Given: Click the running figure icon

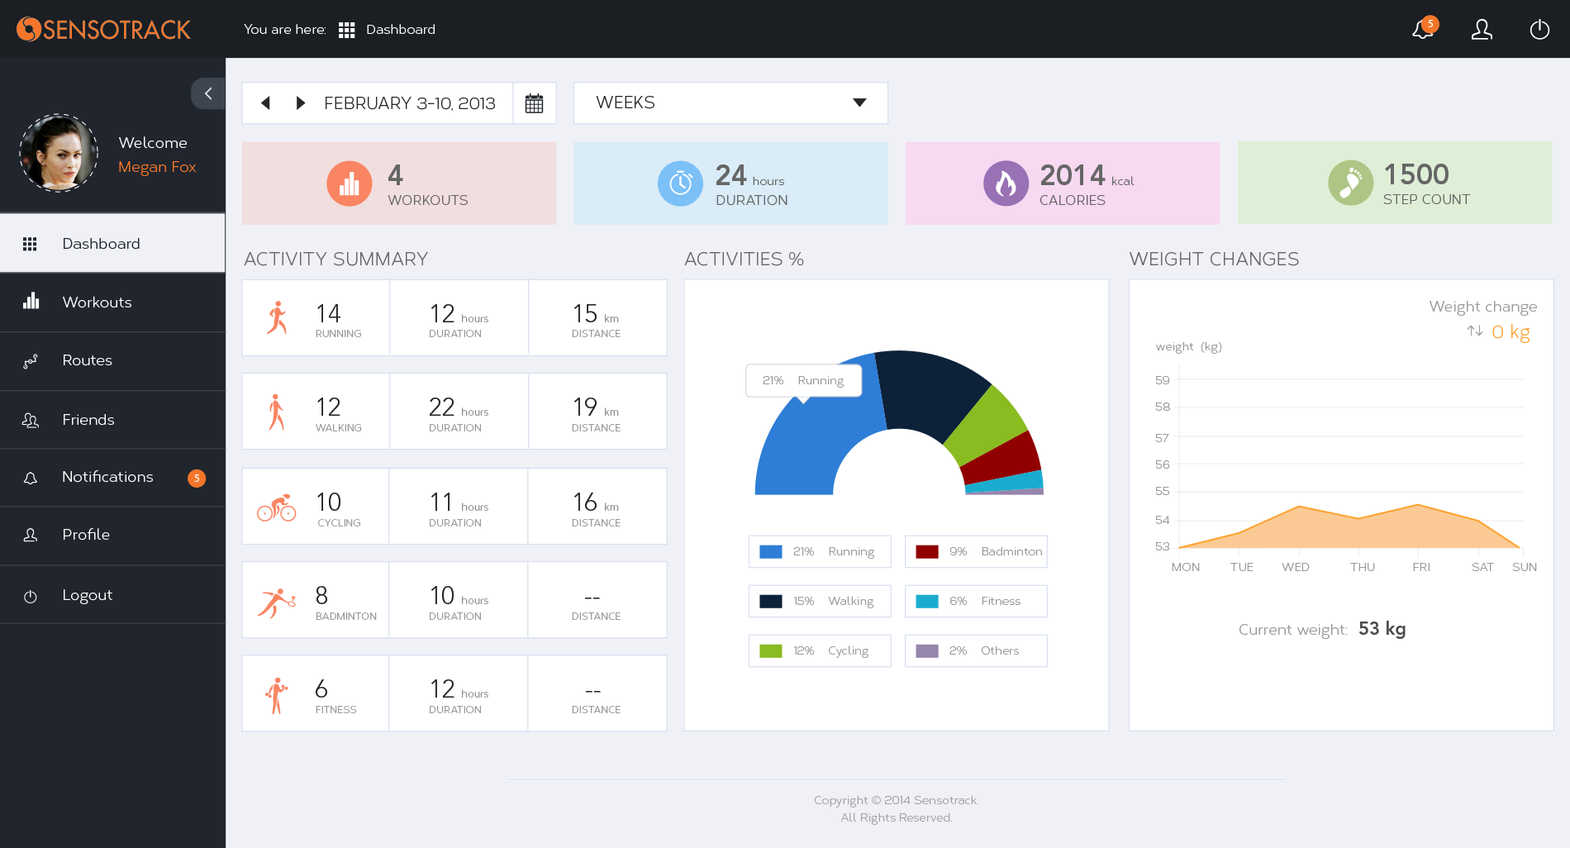Looking at the screenshot, I should point(277,317).
